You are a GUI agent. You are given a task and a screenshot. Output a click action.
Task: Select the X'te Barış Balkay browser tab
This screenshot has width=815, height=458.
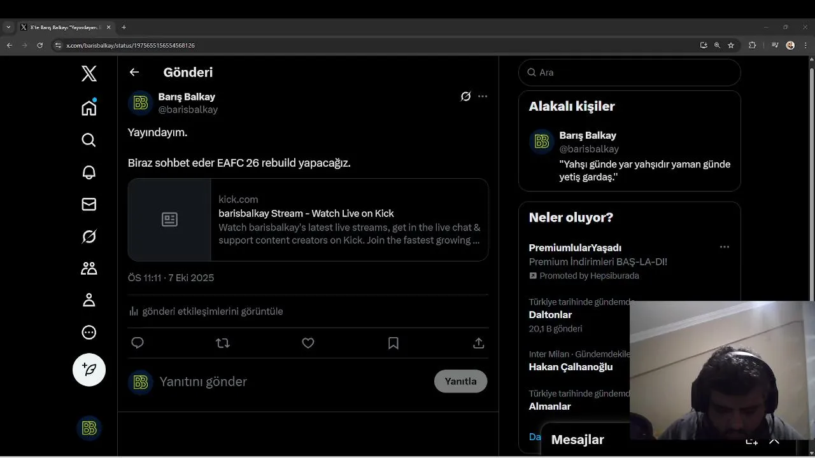[66, 27]
